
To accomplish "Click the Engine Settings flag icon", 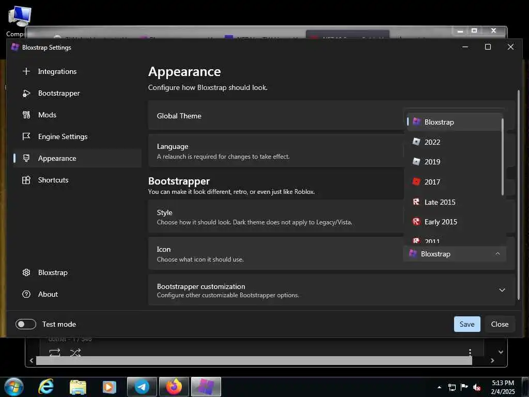I will tap(26, 136).
